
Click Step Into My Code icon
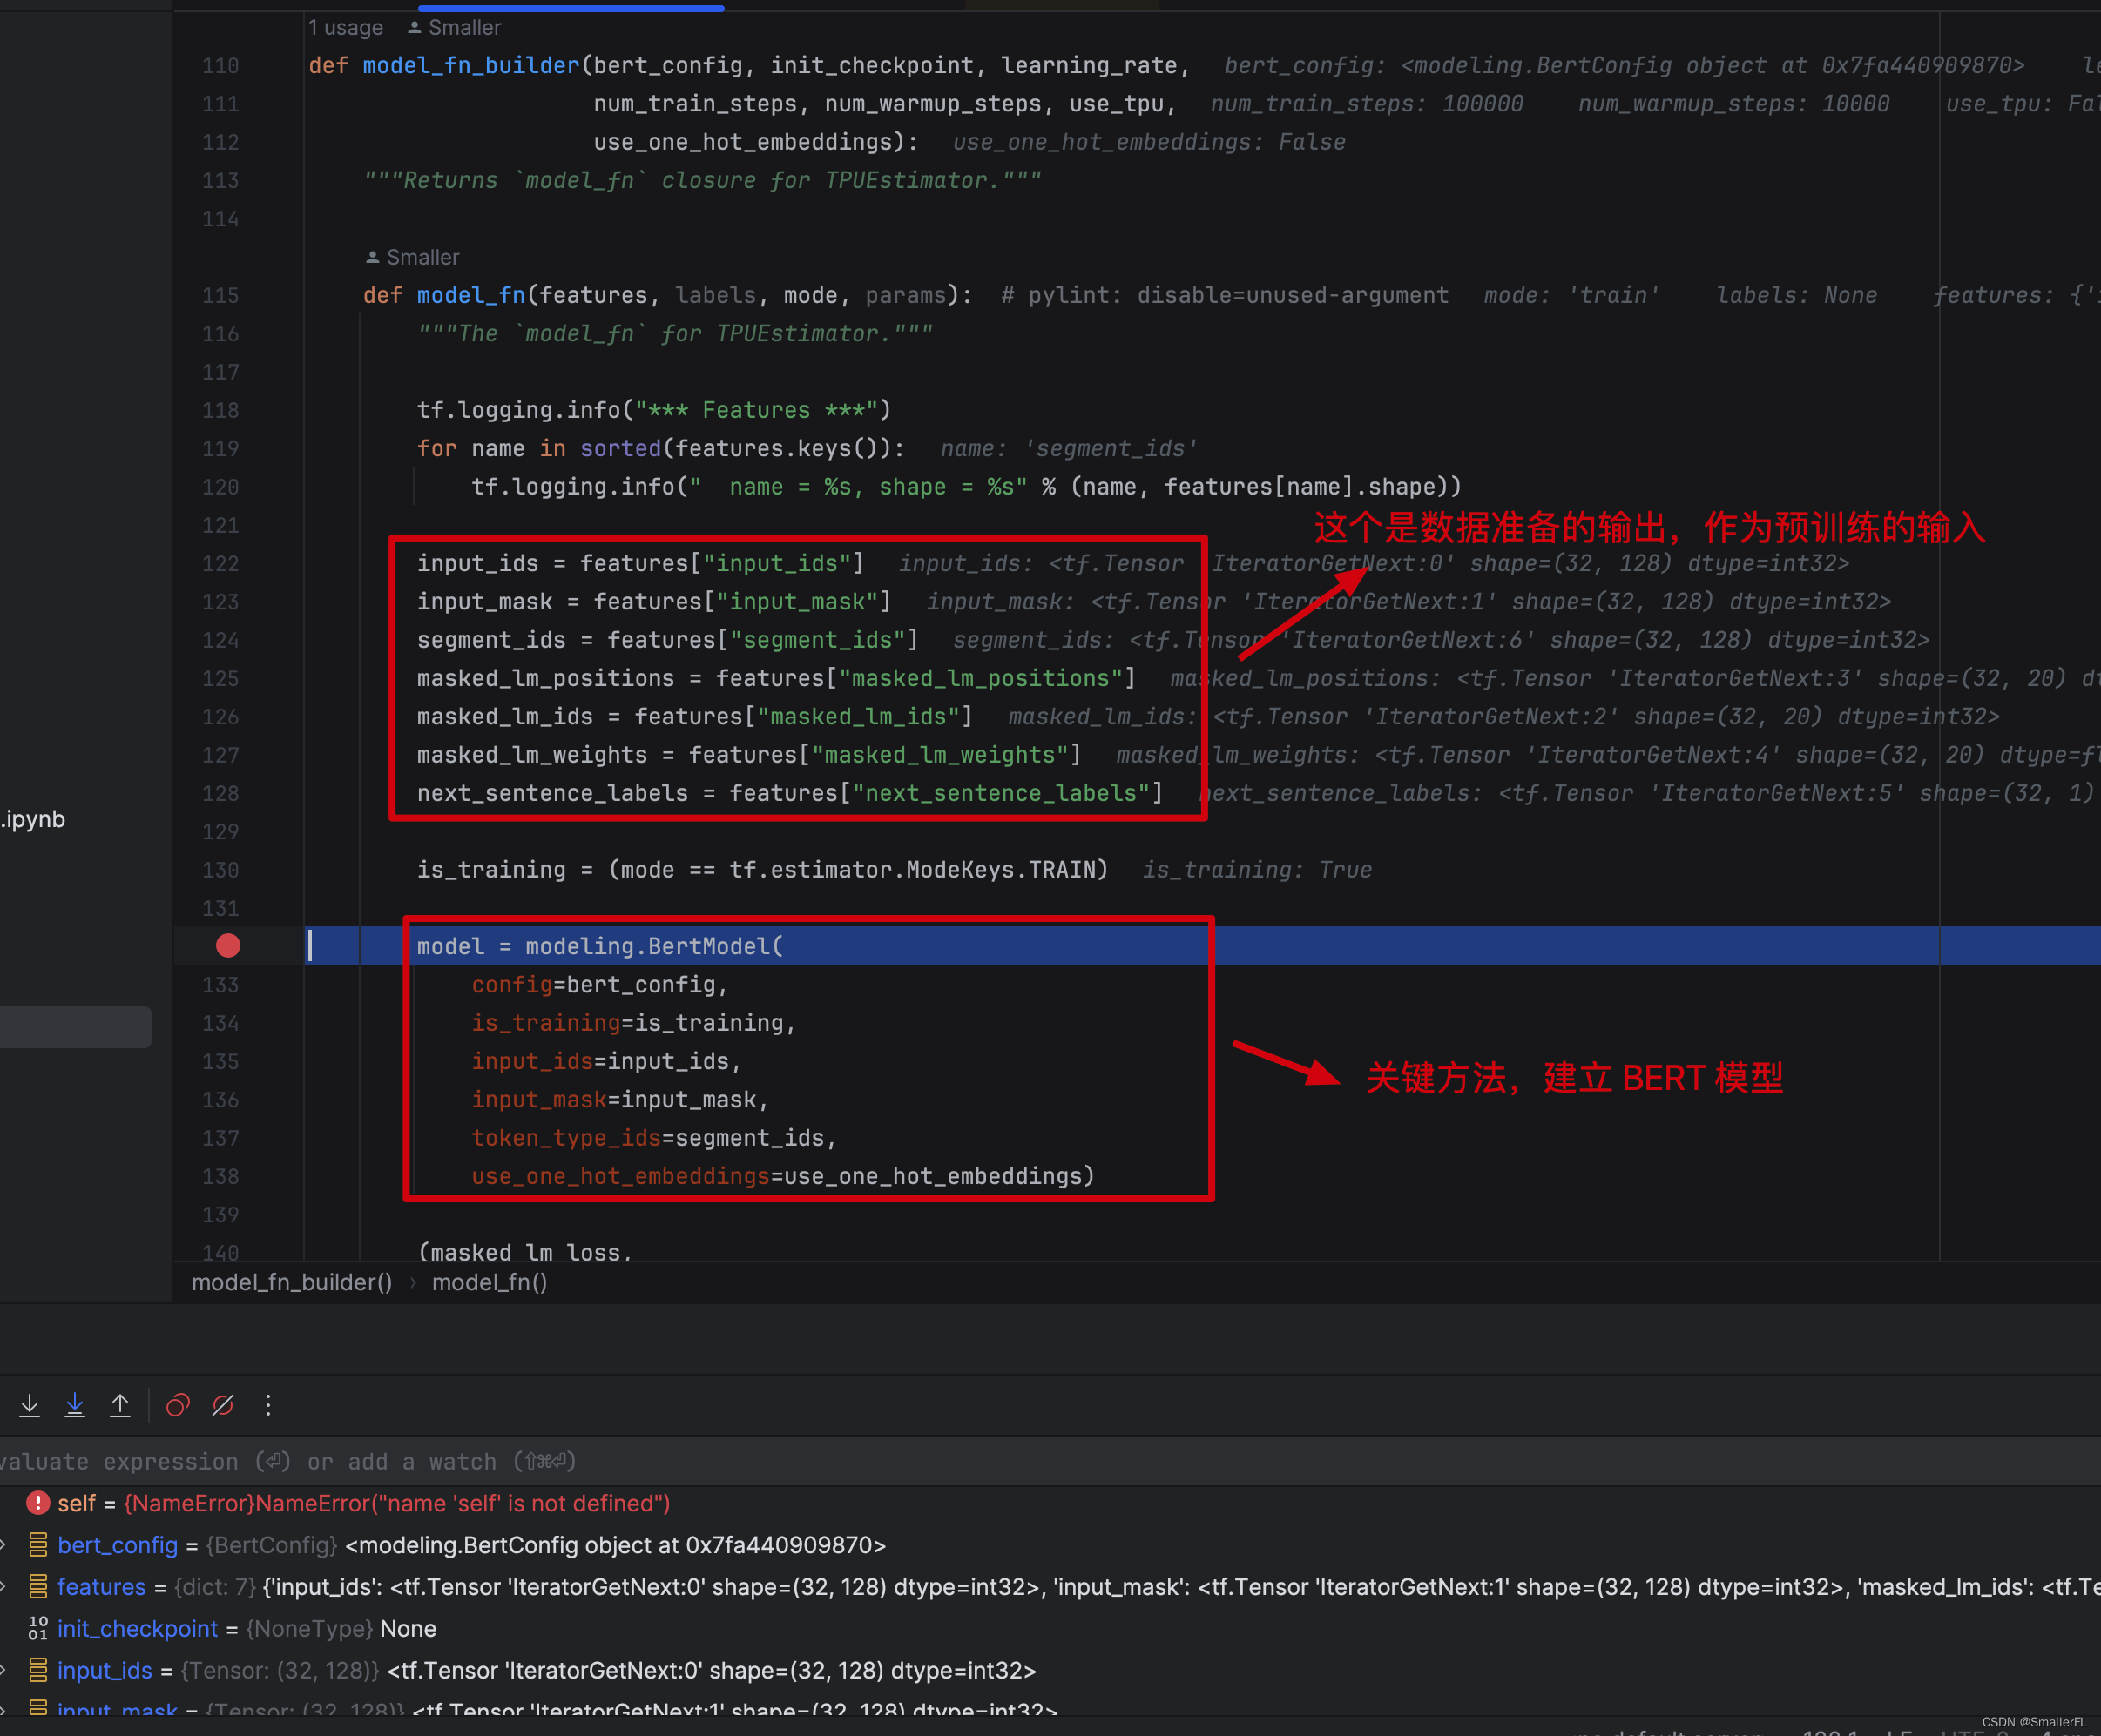pos(75,1405)
